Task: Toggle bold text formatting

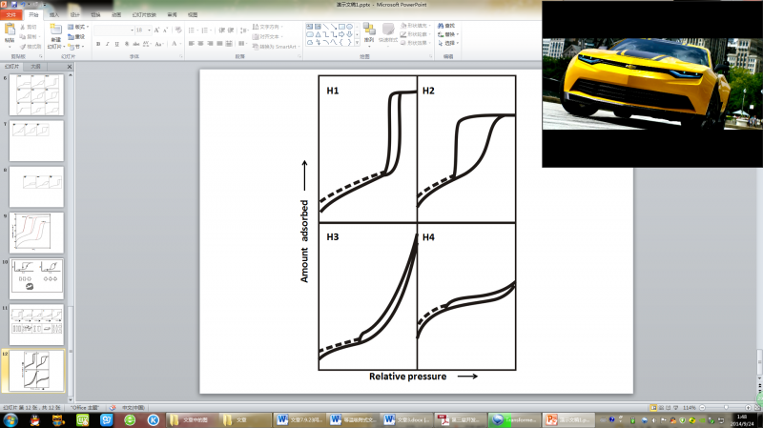Action: point(99,43)
